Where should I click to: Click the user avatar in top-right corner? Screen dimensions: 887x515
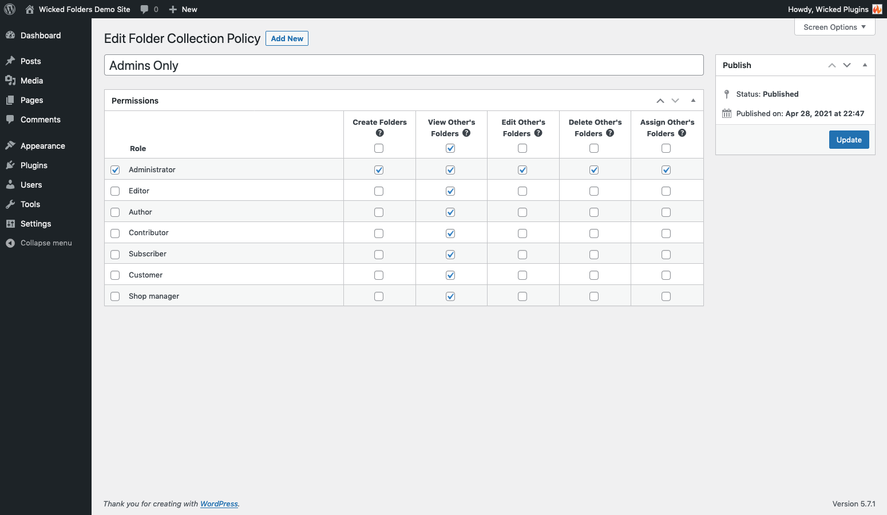tap(877, 9)
